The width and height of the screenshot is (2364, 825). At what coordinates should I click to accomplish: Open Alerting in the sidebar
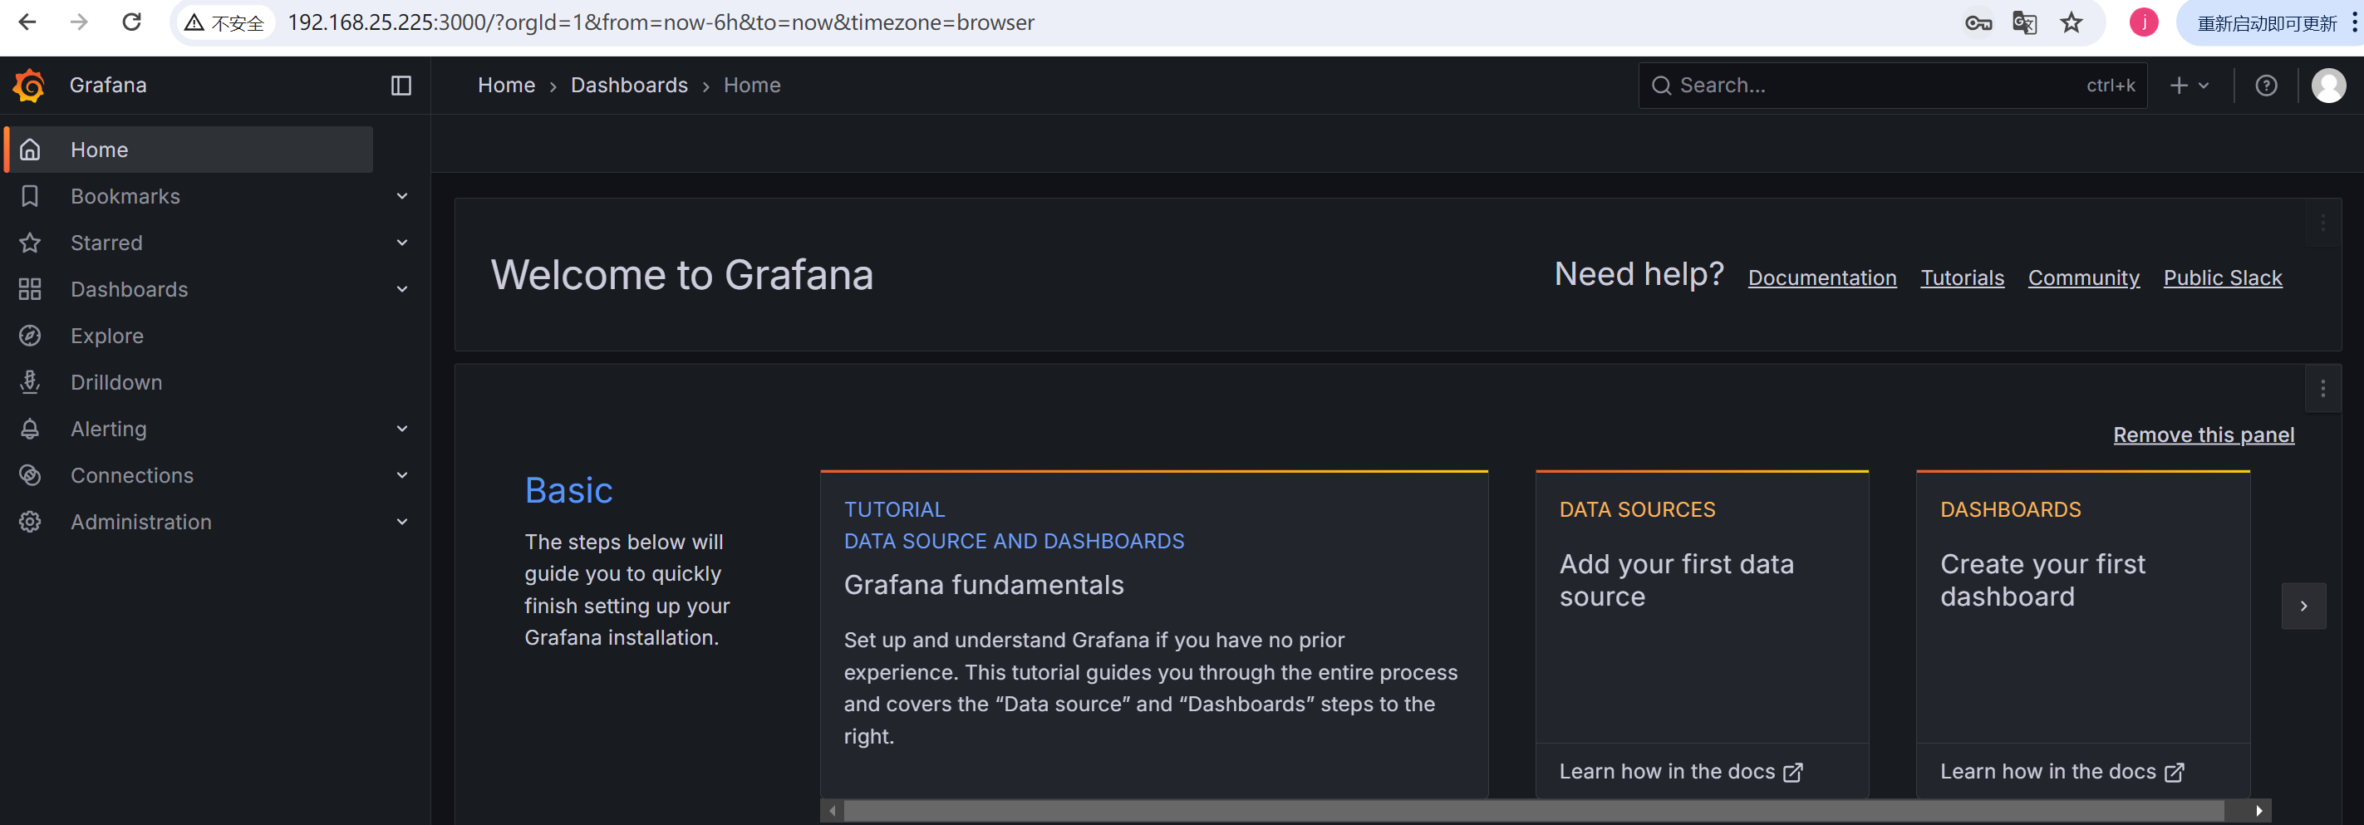tap(108, 429)
